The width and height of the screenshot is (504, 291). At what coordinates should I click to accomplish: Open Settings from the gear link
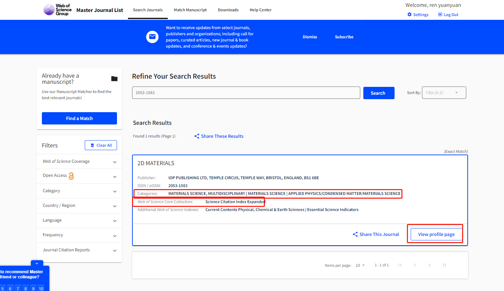418,15
